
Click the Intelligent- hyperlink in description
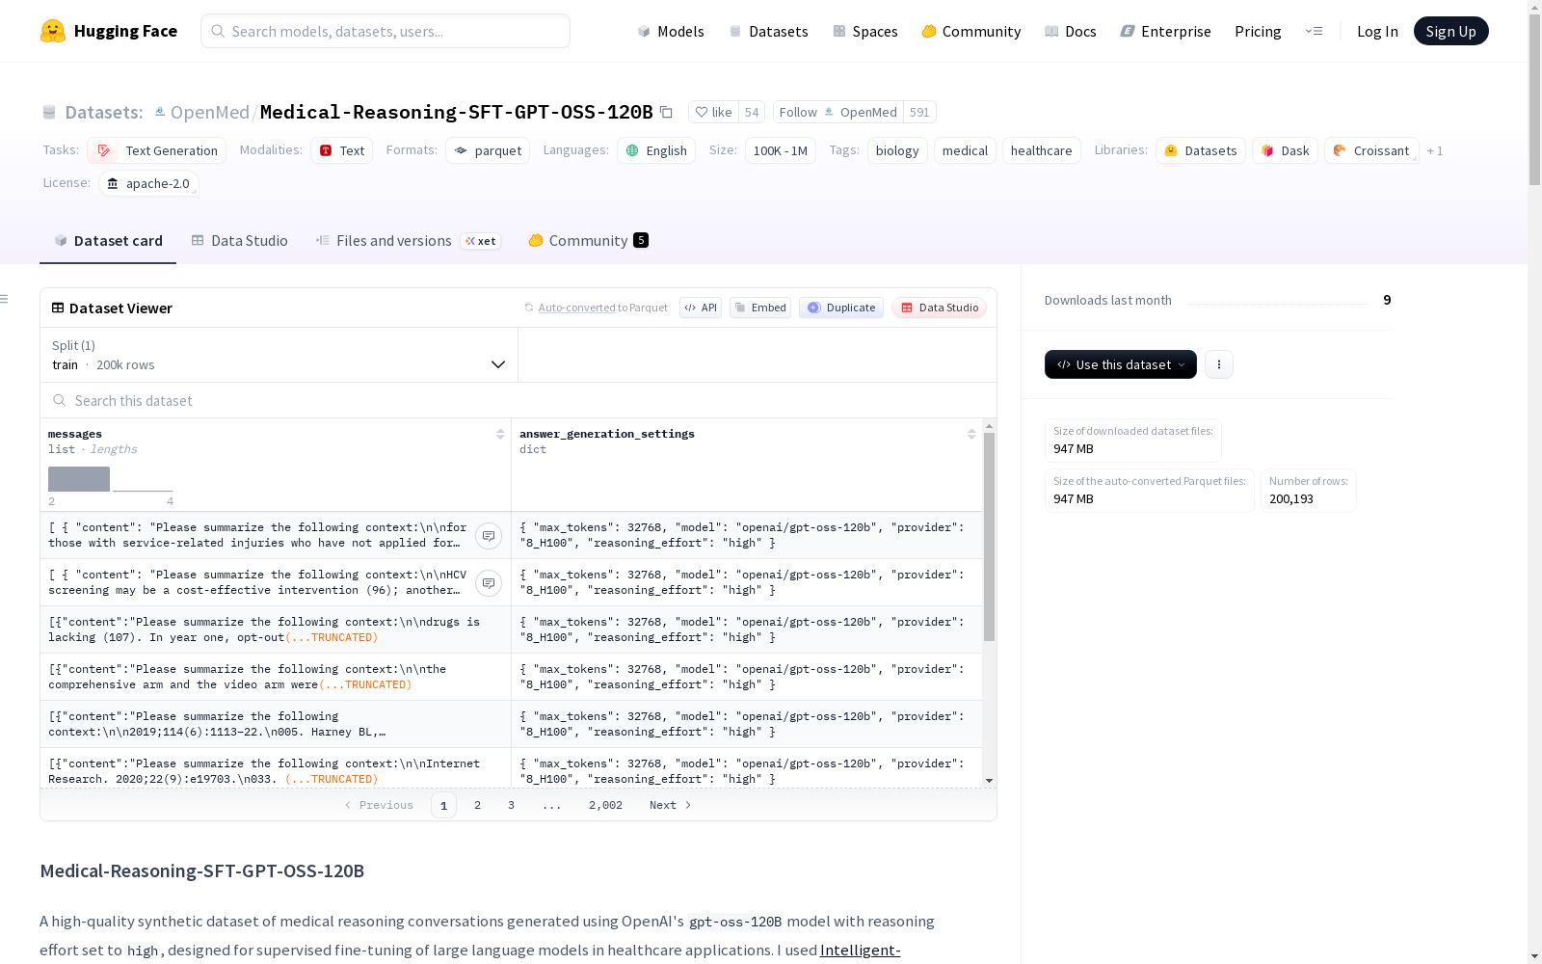(x=860, y=950)
